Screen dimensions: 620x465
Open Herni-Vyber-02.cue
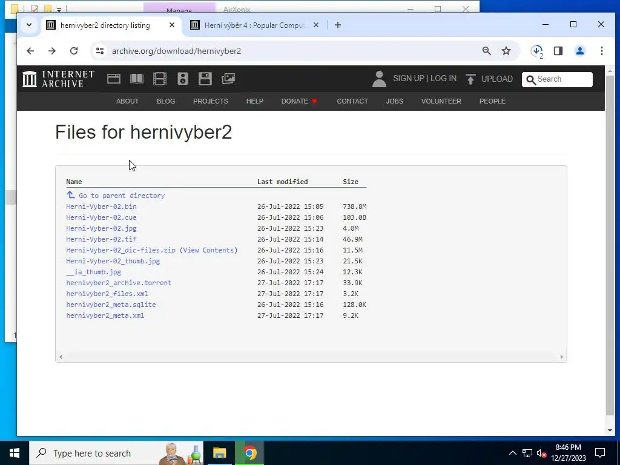[x=101, y=217]
